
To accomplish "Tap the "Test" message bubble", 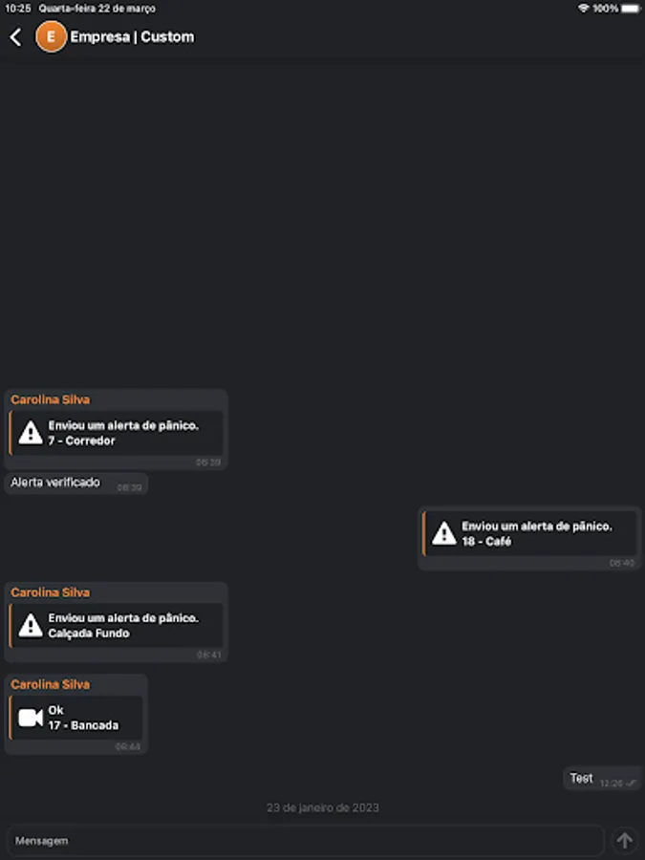I will pyautogui.click(x=580, y=778).
